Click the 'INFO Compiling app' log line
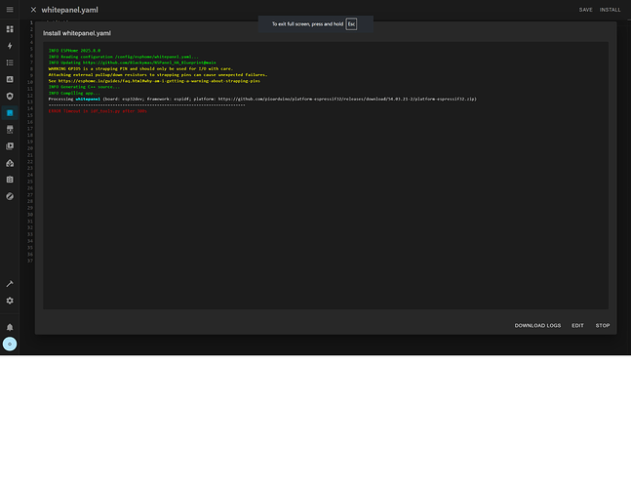 tap(74, 93)
